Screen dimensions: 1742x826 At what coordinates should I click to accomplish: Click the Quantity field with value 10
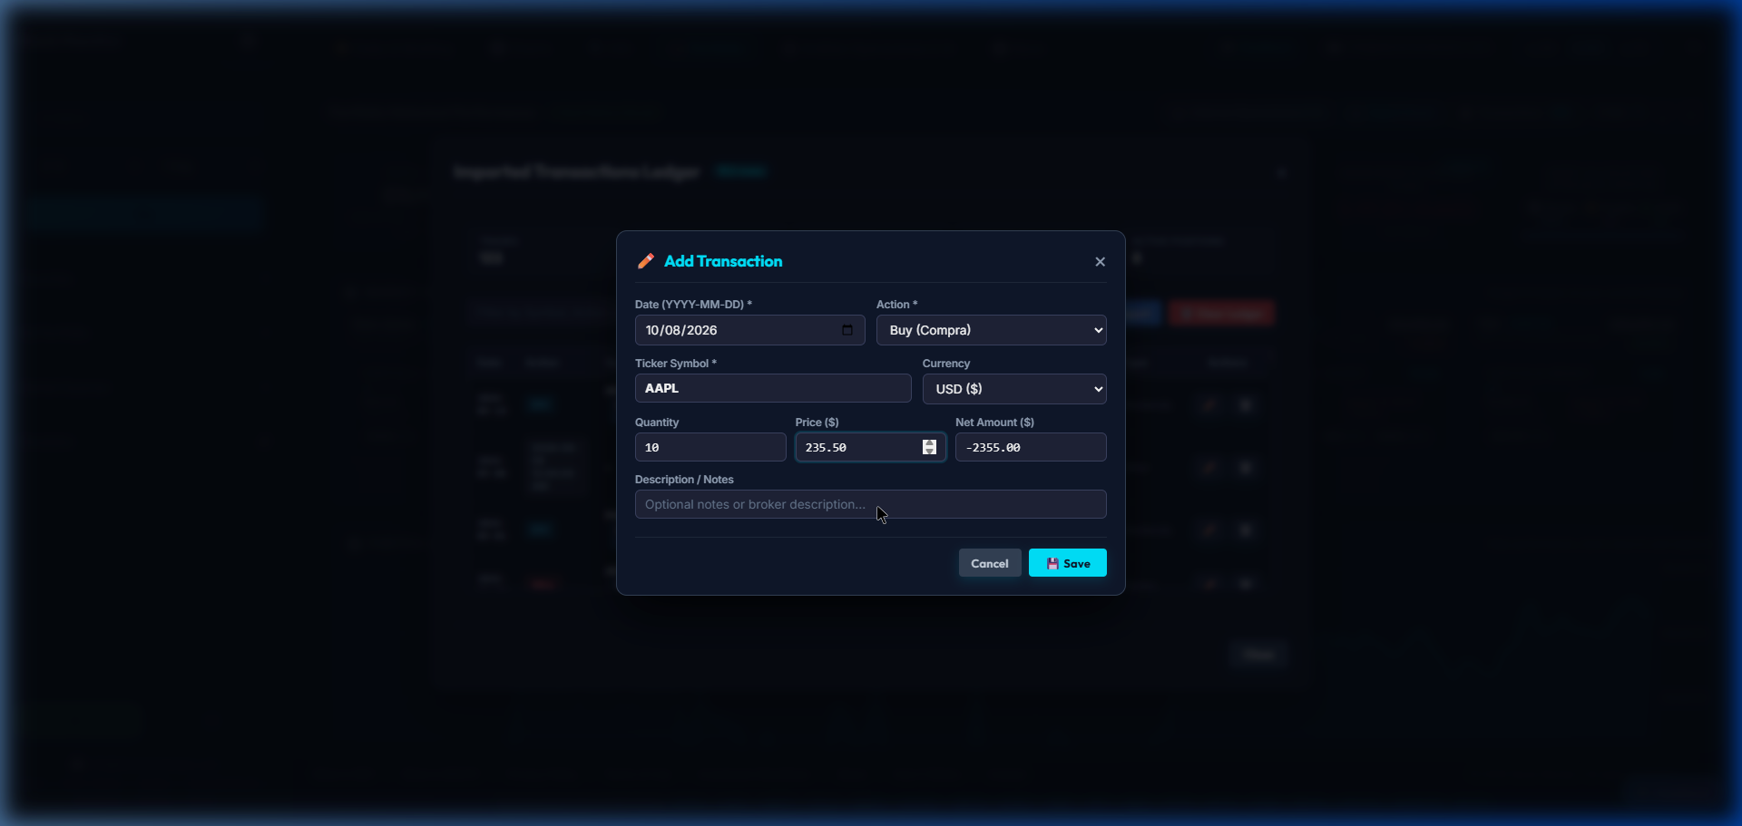(x=710, y=447)
